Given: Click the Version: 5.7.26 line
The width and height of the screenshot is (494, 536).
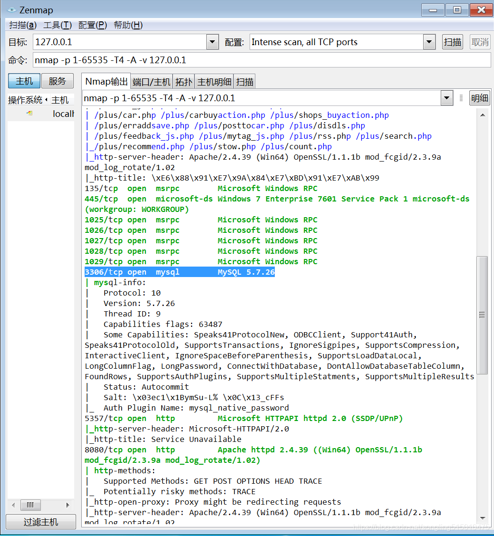Looking at the screenshot, I should coord(139,304).
